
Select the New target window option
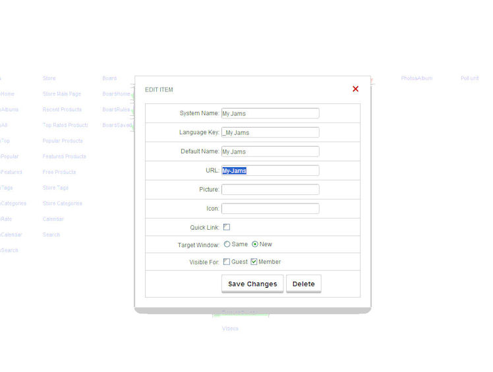[x=255, y=244]
